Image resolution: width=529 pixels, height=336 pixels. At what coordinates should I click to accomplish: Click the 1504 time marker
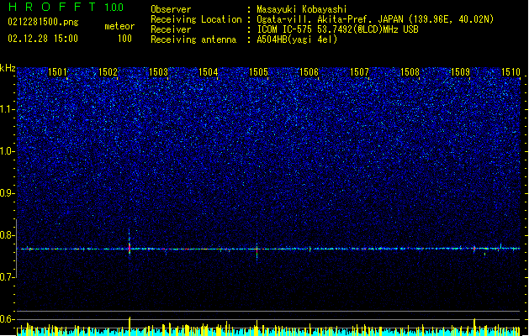(x=209, y=71)
